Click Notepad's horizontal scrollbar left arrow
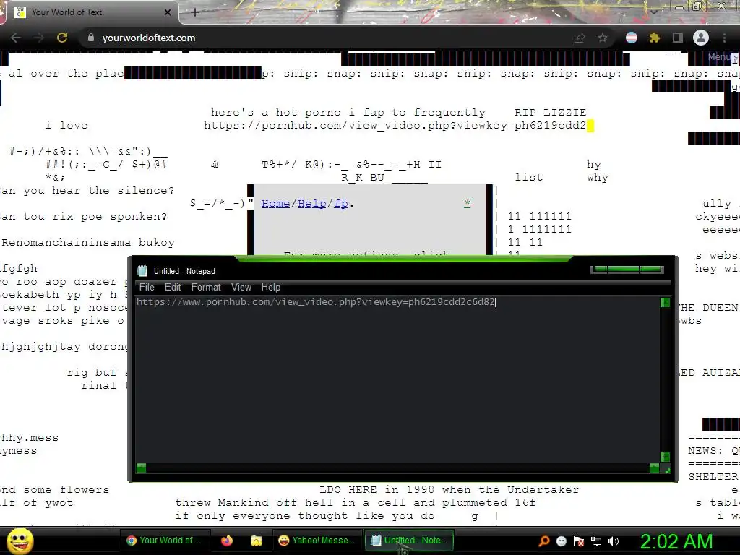This screenshot has width=740, height=555. pos(141,468)
